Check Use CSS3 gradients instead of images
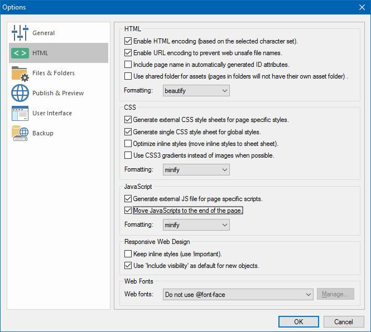371x332 pixels. pos(128,155)
